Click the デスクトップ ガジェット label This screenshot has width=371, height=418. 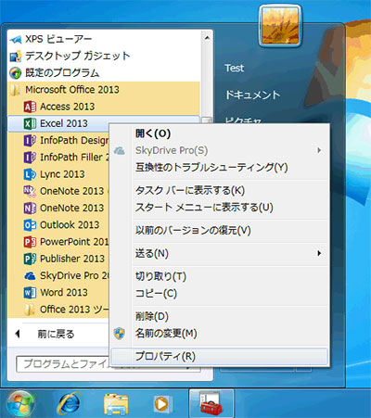pyautogui.click(x=77, y=56)
